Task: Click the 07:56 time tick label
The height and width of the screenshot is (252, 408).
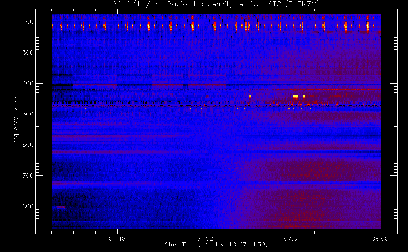Action: (x=293, y=239)
